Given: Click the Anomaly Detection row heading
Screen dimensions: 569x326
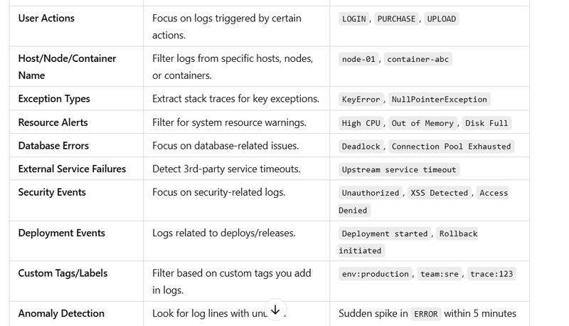Looking at the screenshot, I should coord(61,313).
